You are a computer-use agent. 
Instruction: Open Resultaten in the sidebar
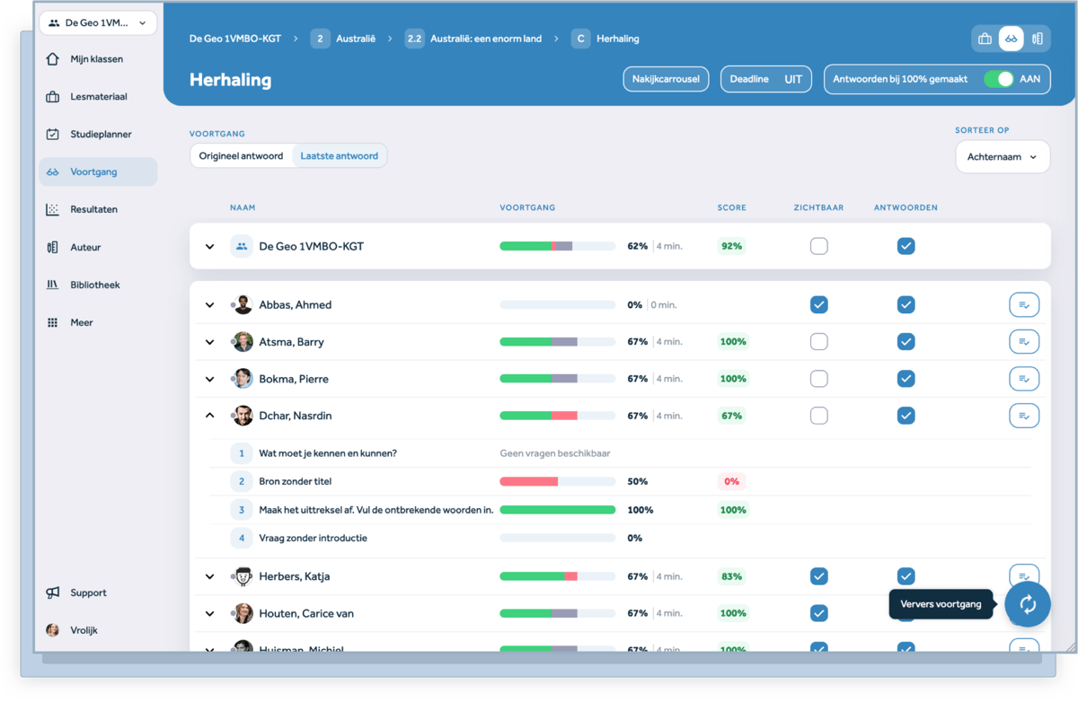[93, 209]
